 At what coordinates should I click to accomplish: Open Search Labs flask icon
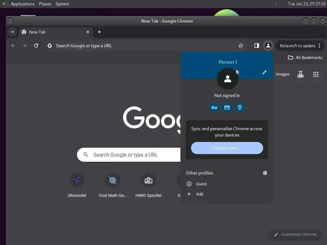click(300, 74)
